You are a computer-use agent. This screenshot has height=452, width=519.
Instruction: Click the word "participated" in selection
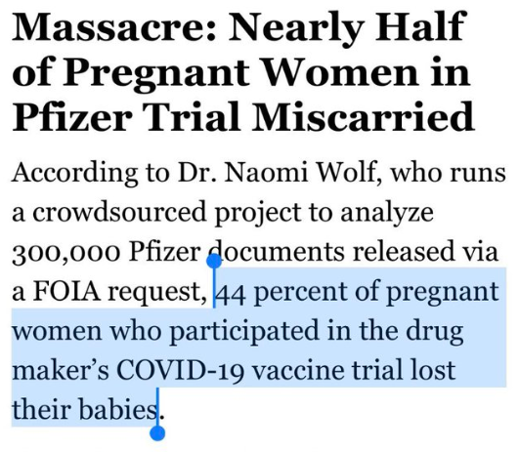[x=244, y=332]
